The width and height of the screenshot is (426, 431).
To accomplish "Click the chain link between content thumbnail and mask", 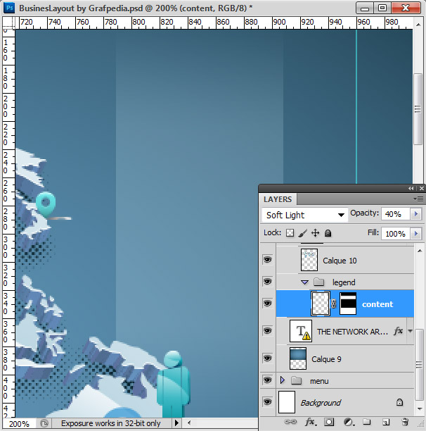I will click(333, 304).
